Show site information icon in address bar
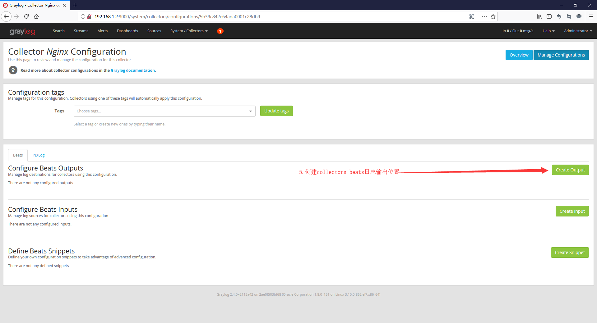The image size is (597, 323). tap(83, 16)
